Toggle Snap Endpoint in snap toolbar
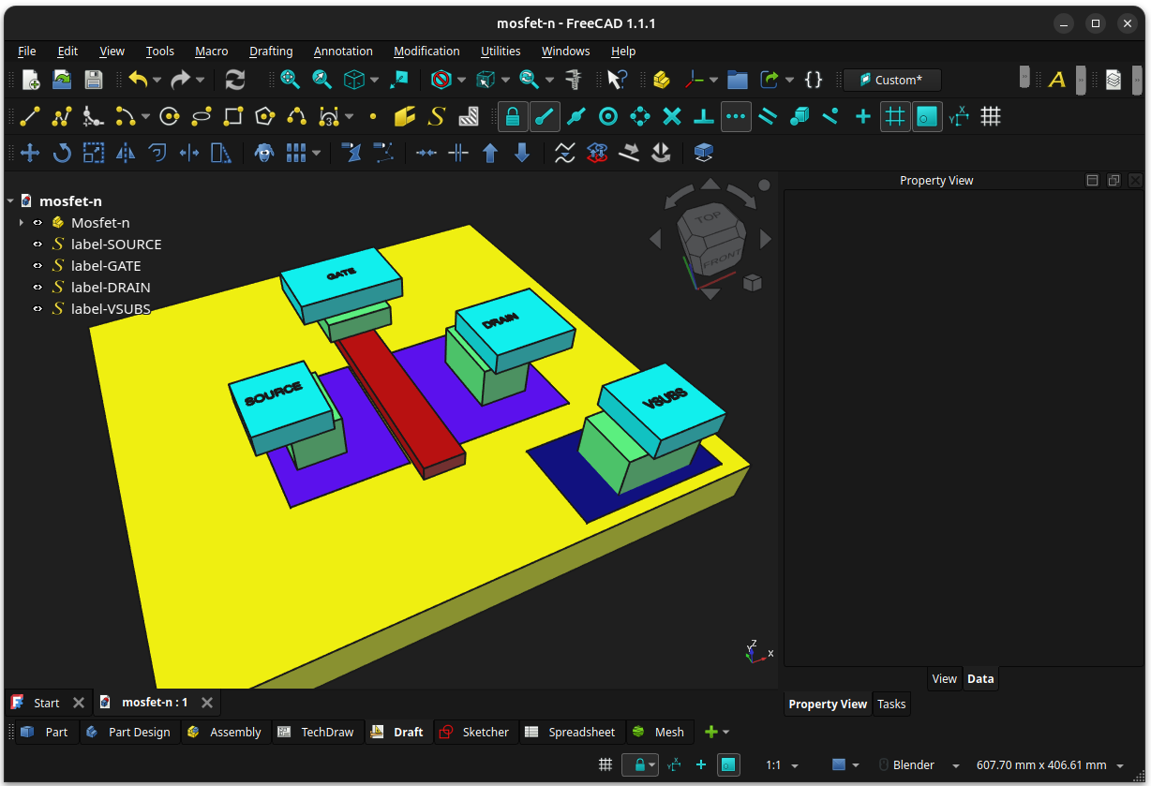The height and width of the screenshot is (786, 1151). pos(545,116)
